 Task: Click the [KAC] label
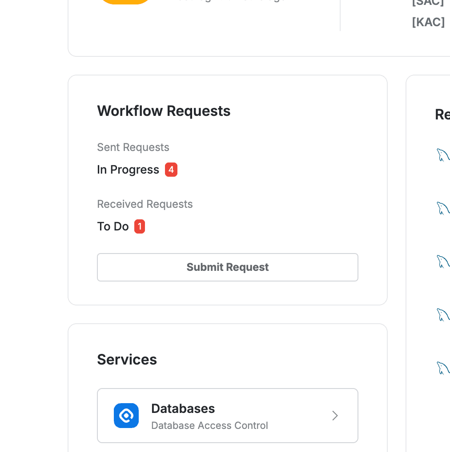428,22
